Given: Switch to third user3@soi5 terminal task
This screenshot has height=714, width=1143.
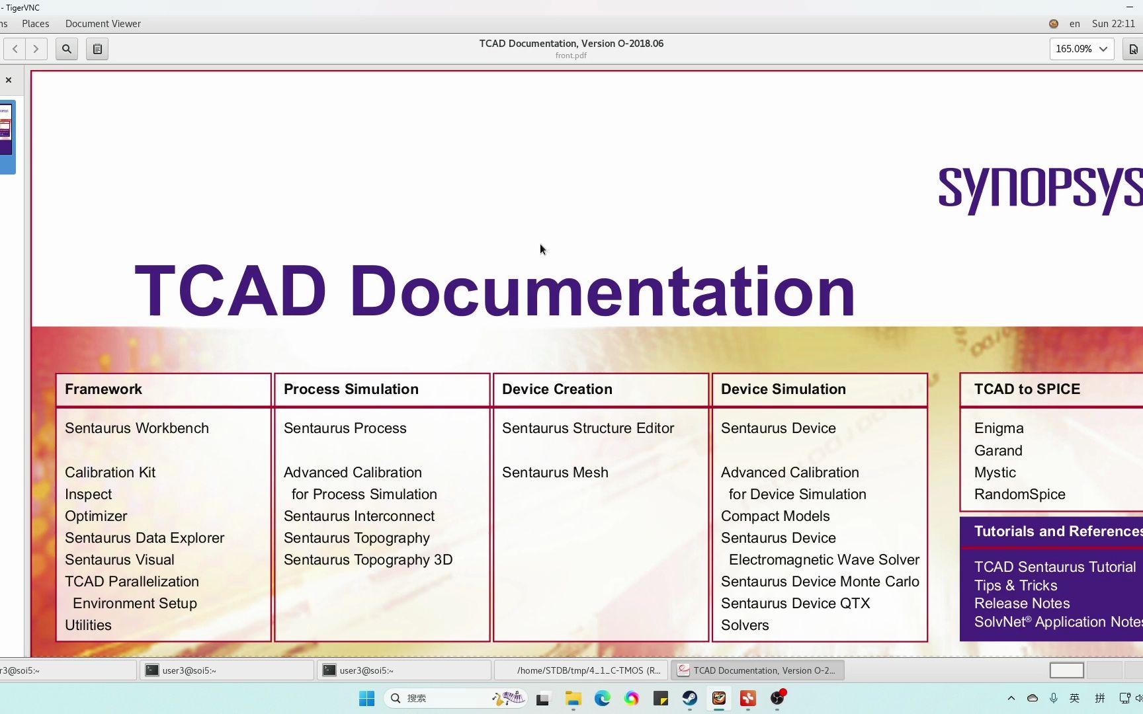Looking at the screenshot, I should (x=404, y=670).
